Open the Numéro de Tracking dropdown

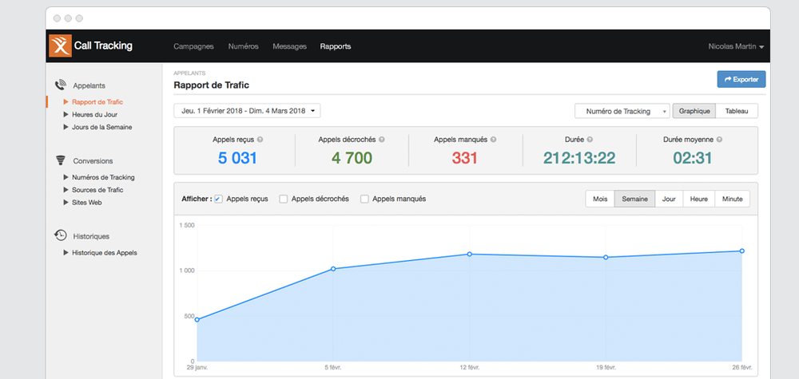(622, 111)
